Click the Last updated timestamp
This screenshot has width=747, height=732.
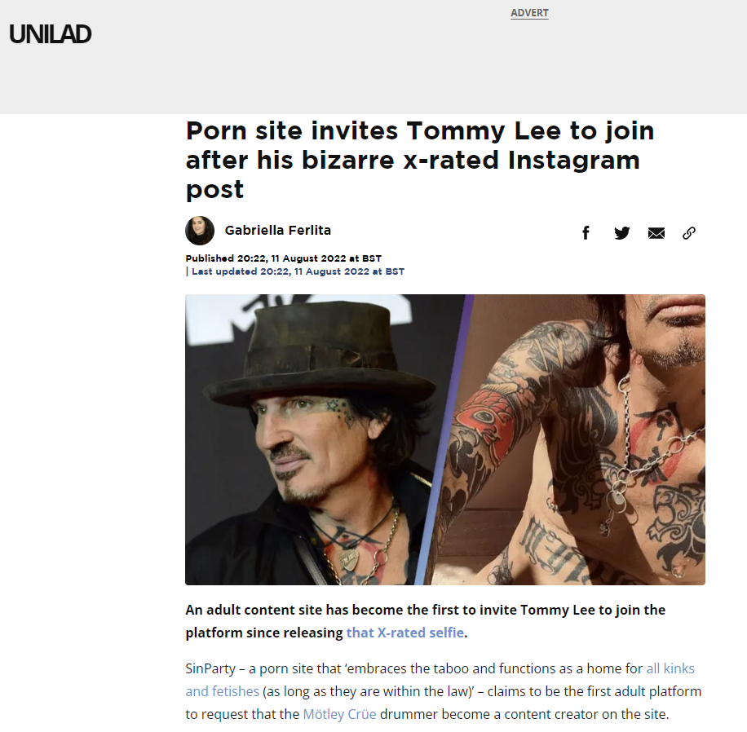(x=295, y=271)
